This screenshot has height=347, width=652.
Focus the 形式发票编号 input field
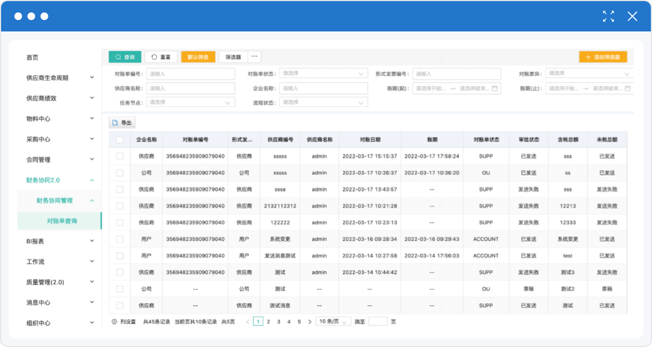tap(457, 74)
